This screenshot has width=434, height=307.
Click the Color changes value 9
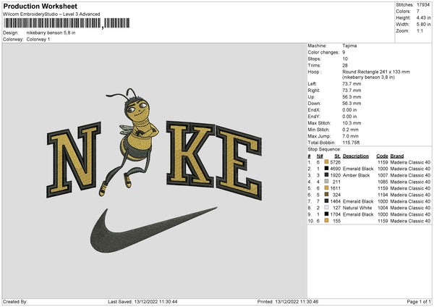[x=344, y=52]
